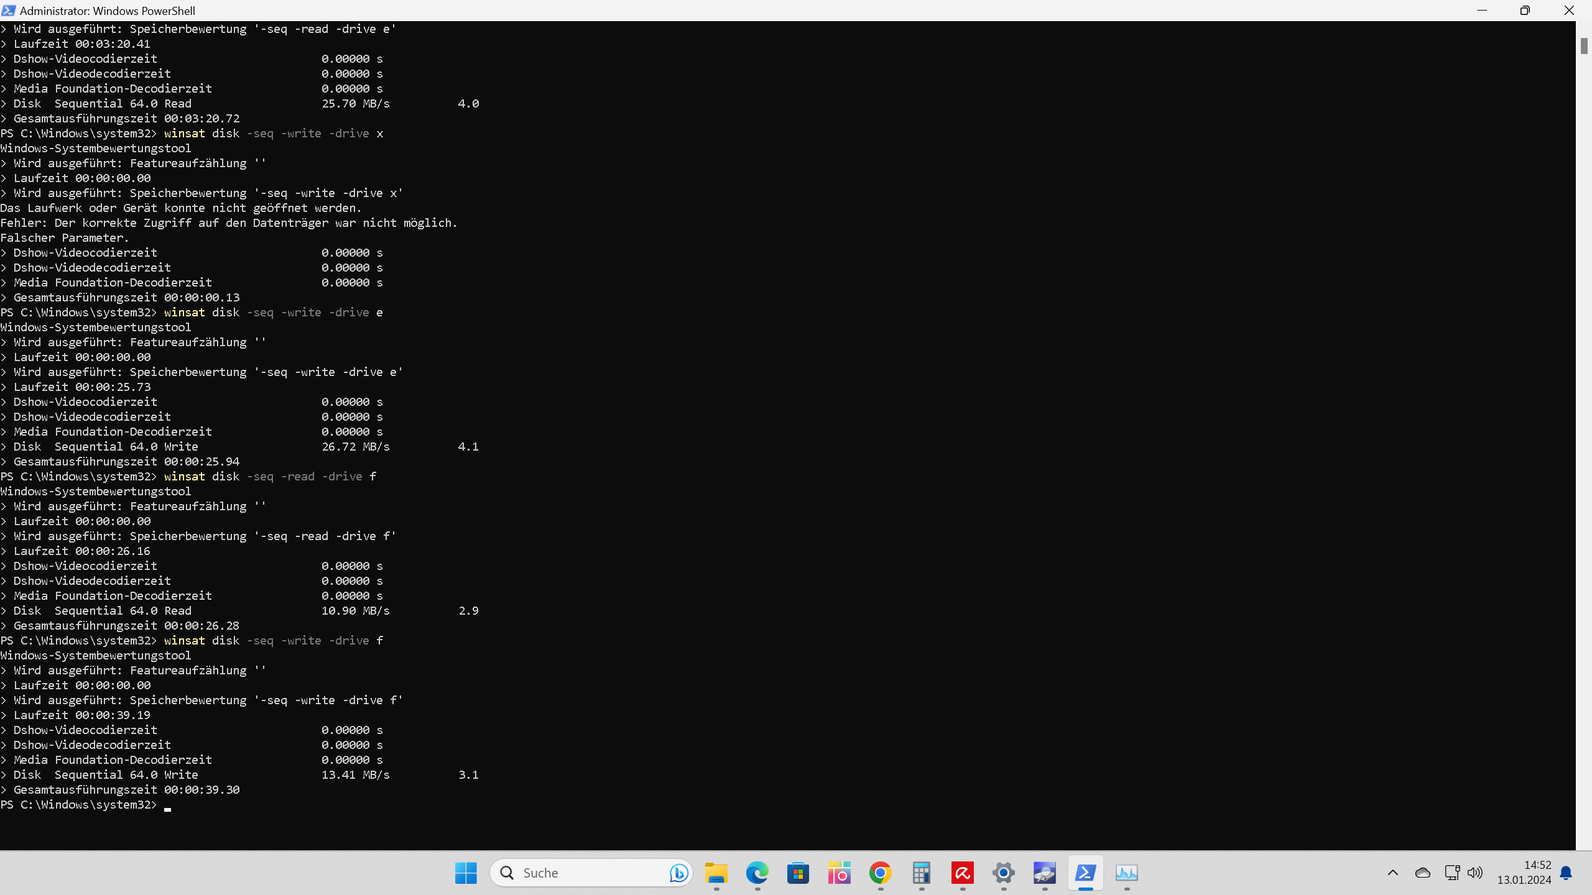The image size is (1592, 895).
Task: Open the disk management tool taskbar icon
Action: (x=1044, y=873)
